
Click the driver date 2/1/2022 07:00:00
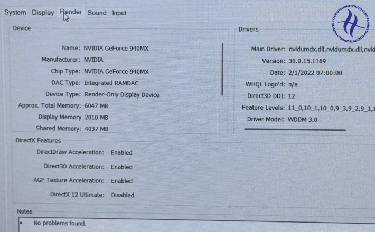[x=315, y=73]
